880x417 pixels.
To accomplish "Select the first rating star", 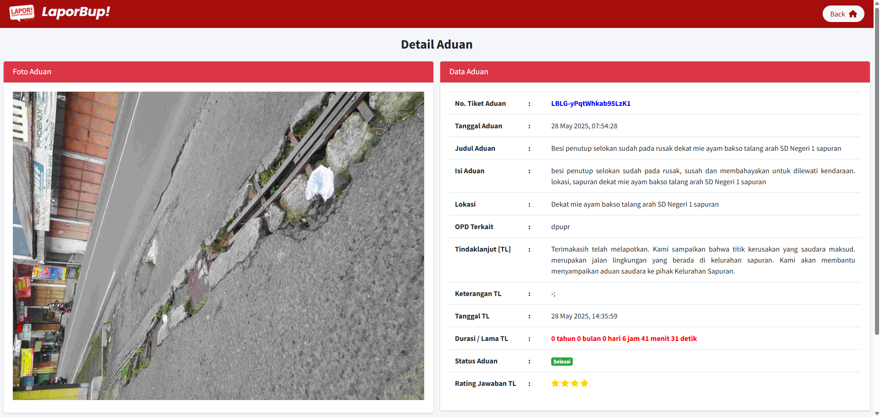I will point(555,384).
